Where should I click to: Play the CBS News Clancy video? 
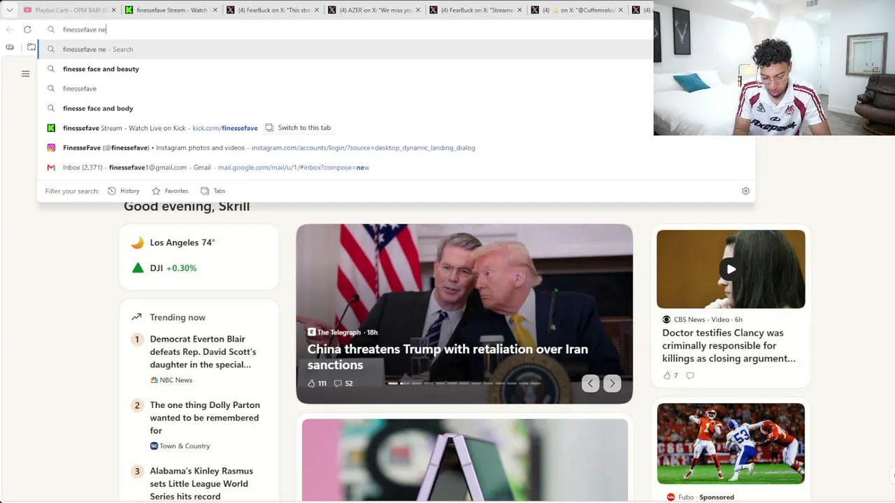(x=731, y=269)
